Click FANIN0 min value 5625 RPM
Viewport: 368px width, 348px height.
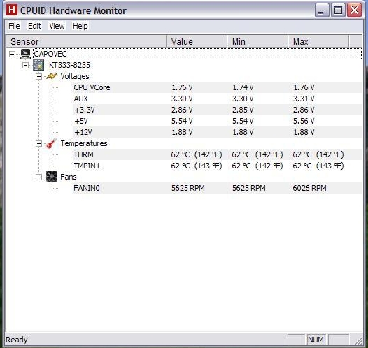click(249, 188)
